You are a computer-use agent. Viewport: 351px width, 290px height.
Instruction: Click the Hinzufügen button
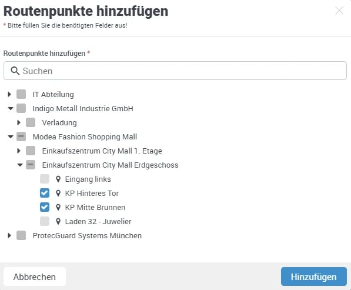(313, 276)
